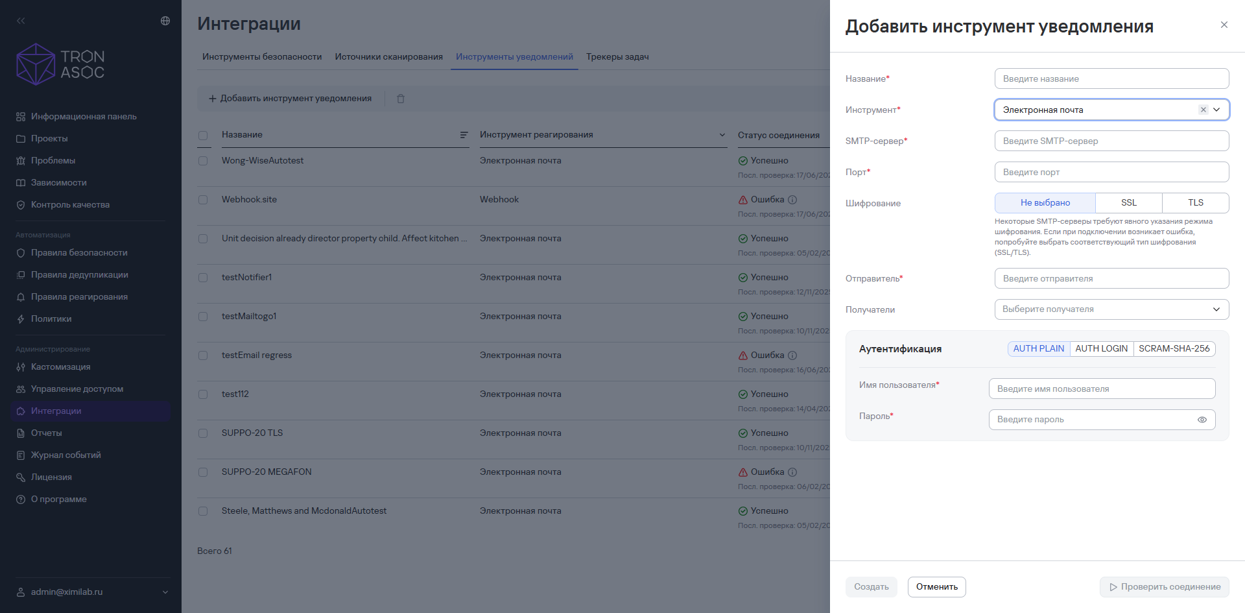Check the SUPPO-20 TLS row checkbox
The width and height of the screenshot is (1245, 613).
click(x=203, y=433)
